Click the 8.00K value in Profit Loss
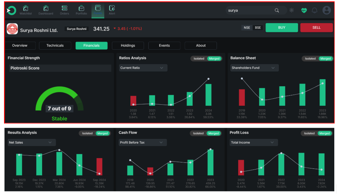 point(301,183)
